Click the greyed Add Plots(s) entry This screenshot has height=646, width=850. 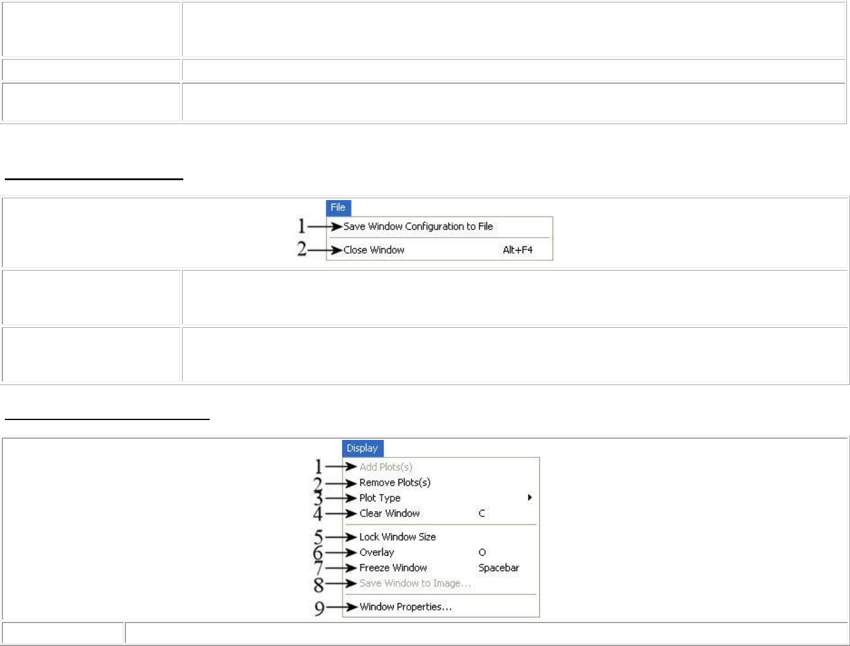coord(386,467)
